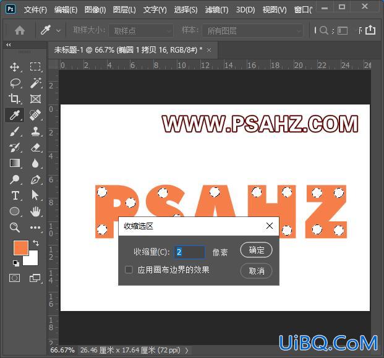Select the Gradient tool
Screen dimensions: 384x358
coord(15,163)
